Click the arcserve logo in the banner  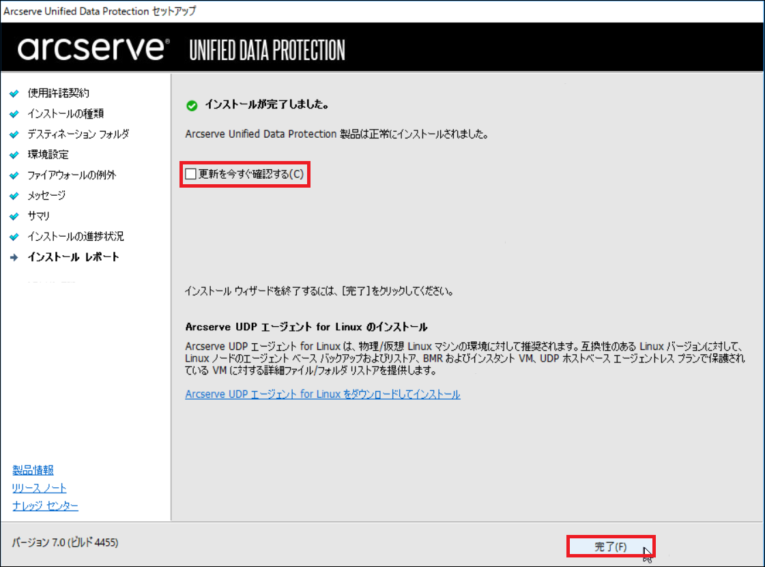[x=93, y=48]
